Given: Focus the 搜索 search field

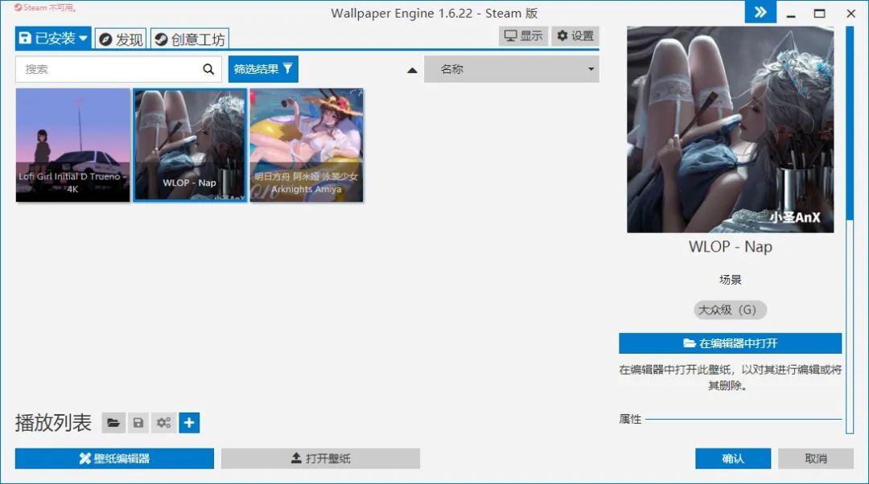Looking at the screenshot, I should pyautogui.click(x=118, y=69).
